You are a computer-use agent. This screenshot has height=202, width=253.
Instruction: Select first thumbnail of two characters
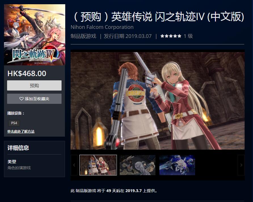click(x=98, y=165)
